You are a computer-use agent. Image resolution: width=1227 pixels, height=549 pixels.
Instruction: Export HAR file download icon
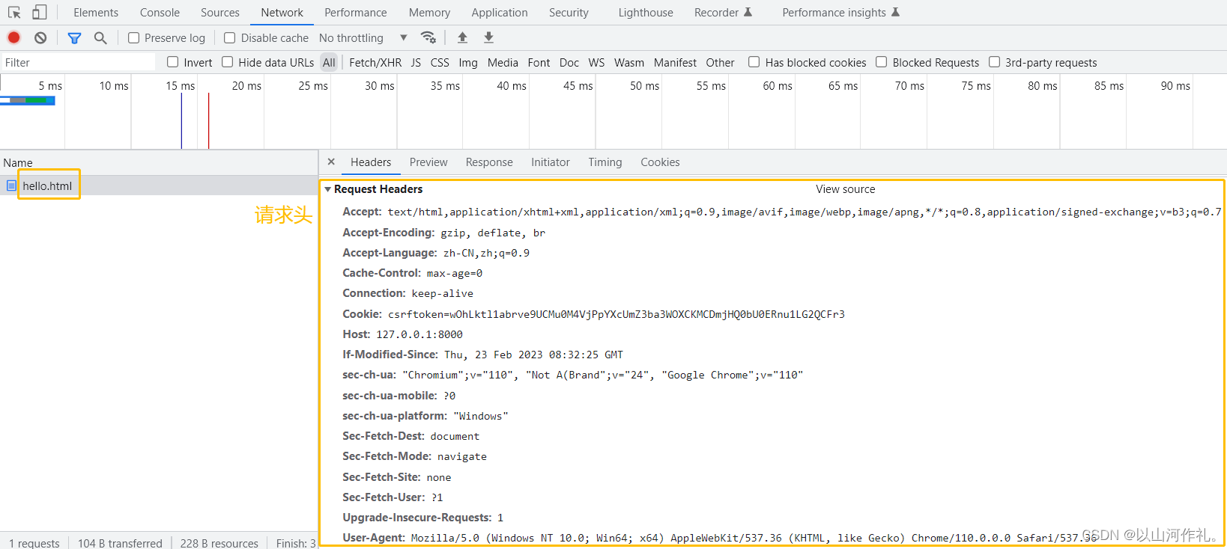click(488, 37)
